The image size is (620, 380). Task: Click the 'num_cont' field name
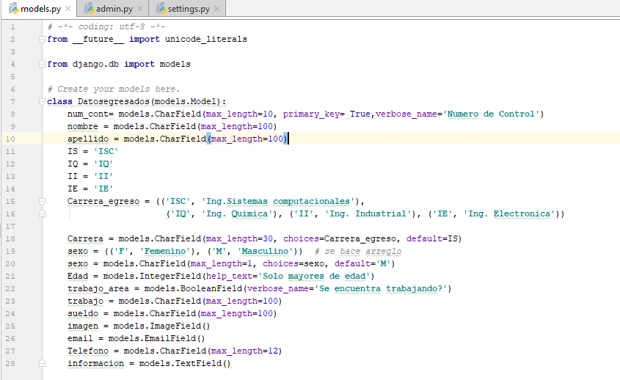88,114
